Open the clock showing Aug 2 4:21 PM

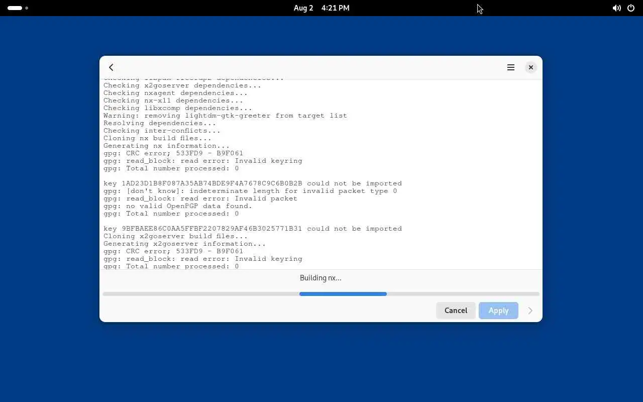[321, 8]
